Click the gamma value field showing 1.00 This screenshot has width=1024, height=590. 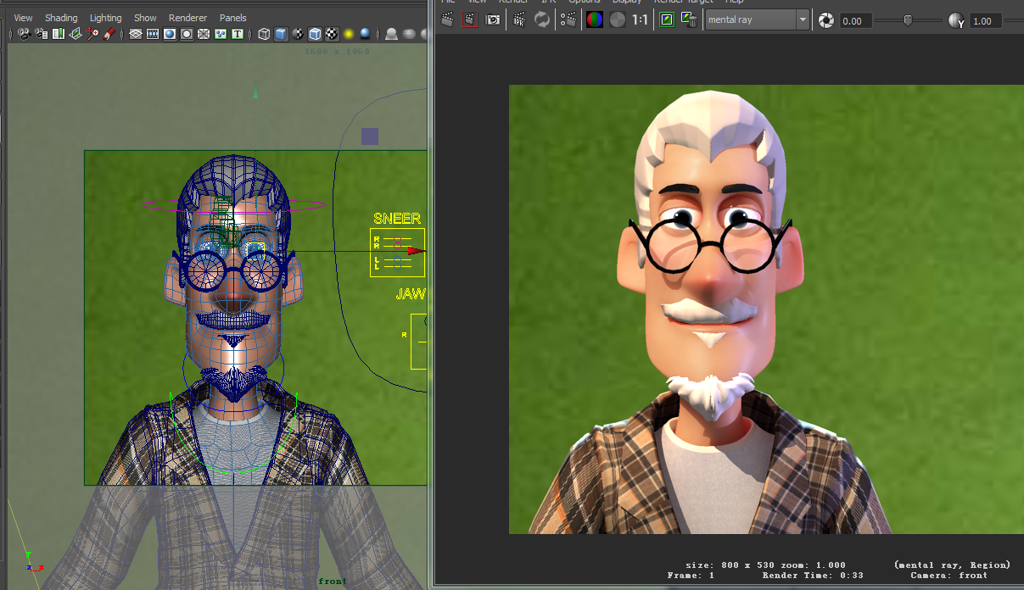click(x=986, y=20)
